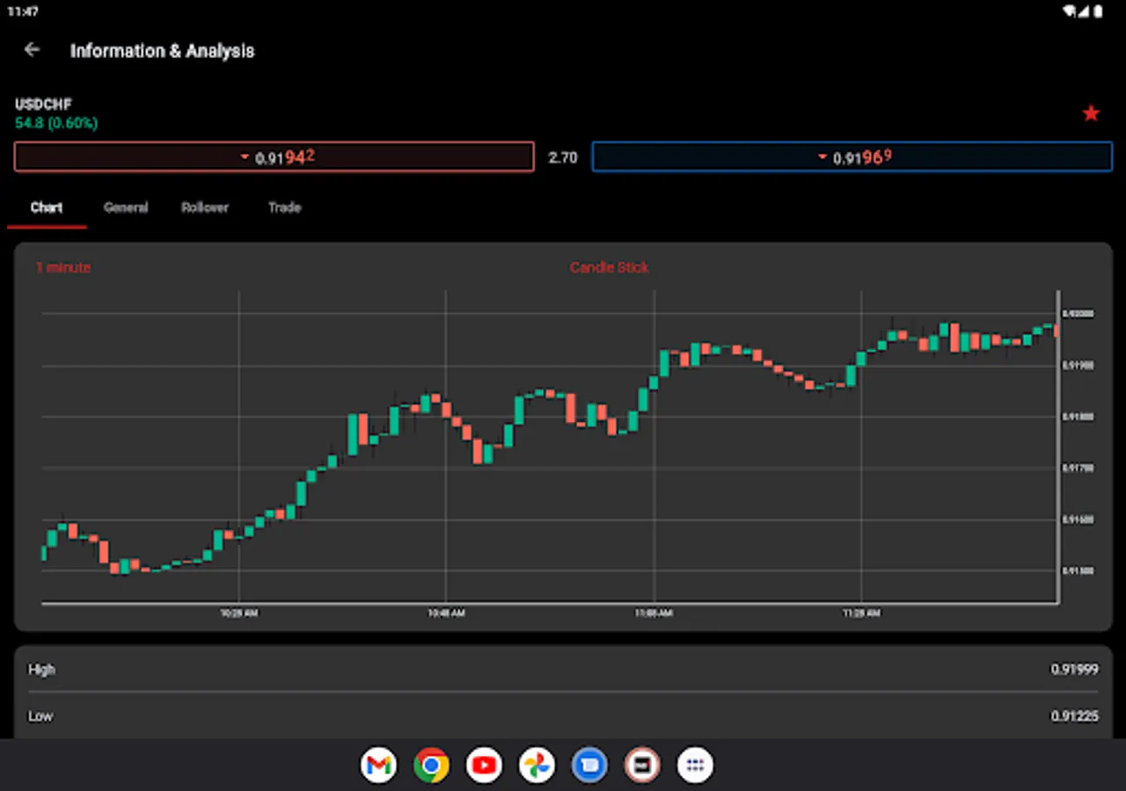Tap the buy price 0.91969 button

tap(852, 157)
